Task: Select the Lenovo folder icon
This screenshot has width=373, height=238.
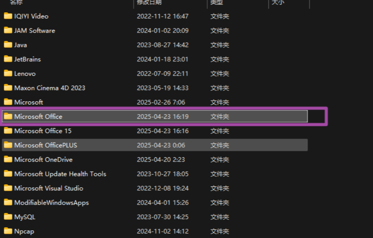Action: point(8,73)
